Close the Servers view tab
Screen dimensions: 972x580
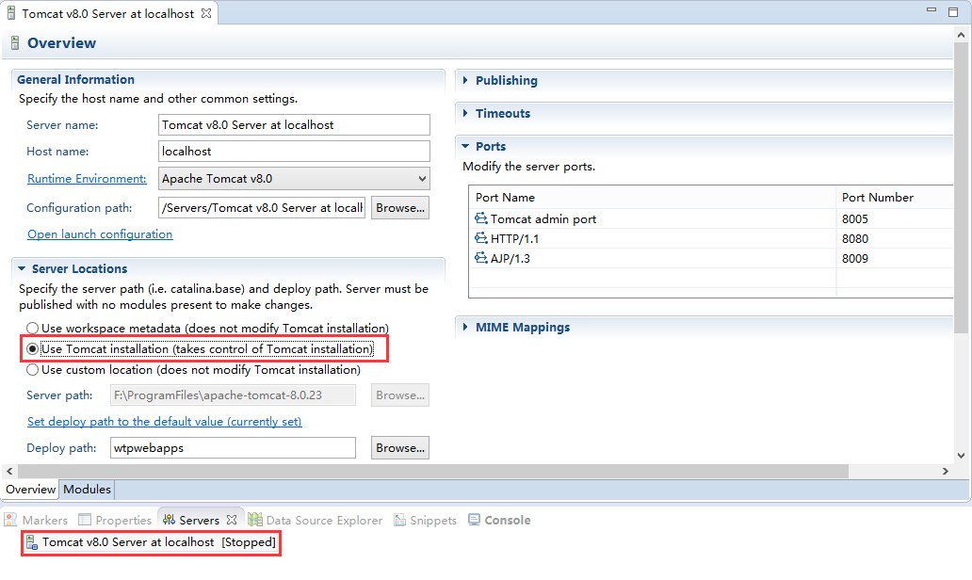click(x=231, y=520)
